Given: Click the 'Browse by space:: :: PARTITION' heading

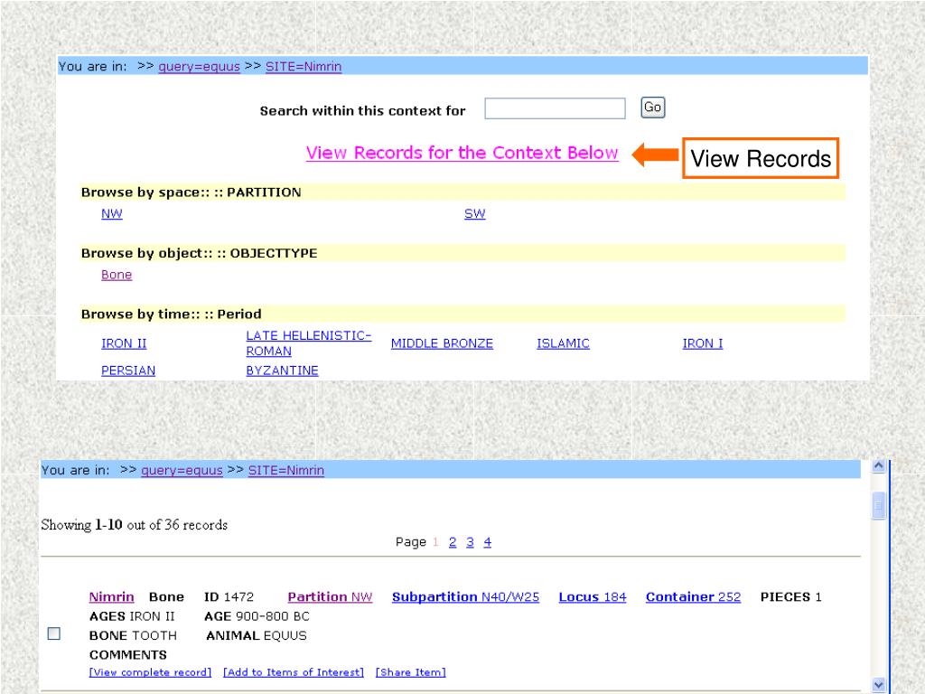Looking at the screenshot, I should 192,192.
